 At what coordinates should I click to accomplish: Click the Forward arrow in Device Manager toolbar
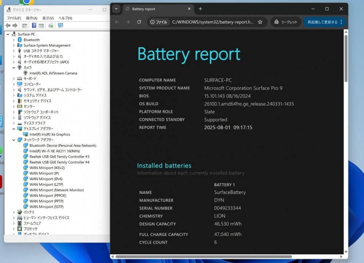[15, 25]
